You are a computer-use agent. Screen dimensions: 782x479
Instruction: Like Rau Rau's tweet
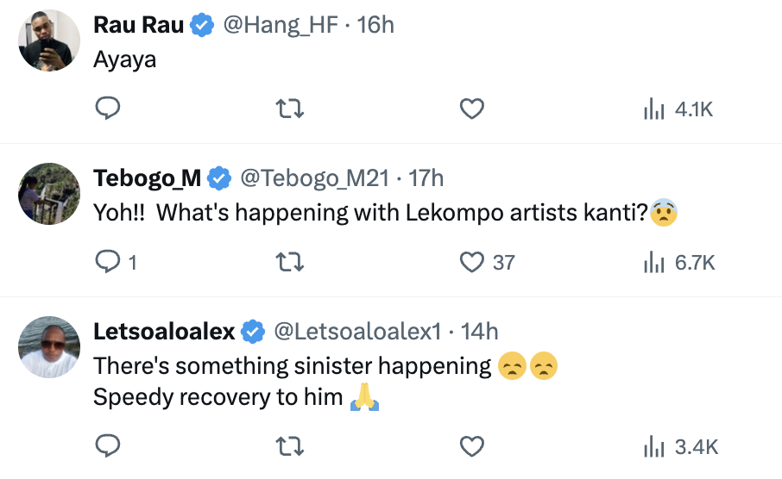click(471, 109)
